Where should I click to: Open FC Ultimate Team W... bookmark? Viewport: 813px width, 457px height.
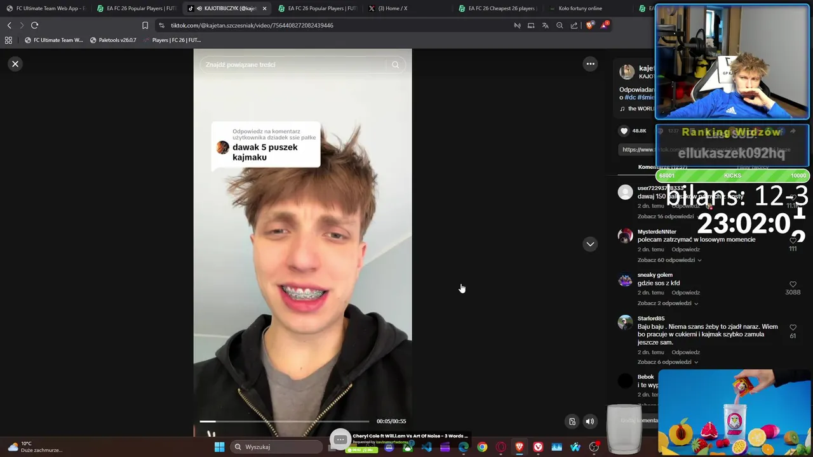click(53, 40)
